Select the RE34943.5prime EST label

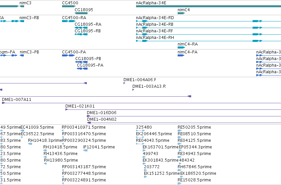(x=194, y=154)
